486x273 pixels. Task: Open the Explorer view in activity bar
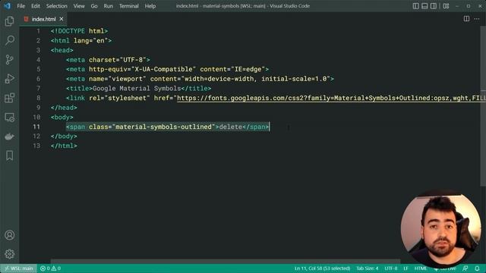[x=10, y=21]
